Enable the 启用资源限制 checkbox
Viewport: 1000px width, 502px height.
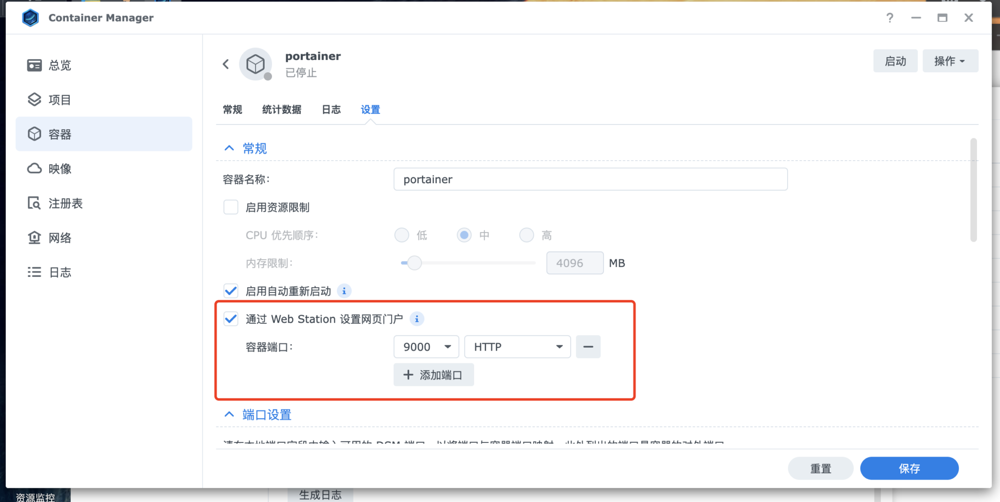(x=230, y=207)
